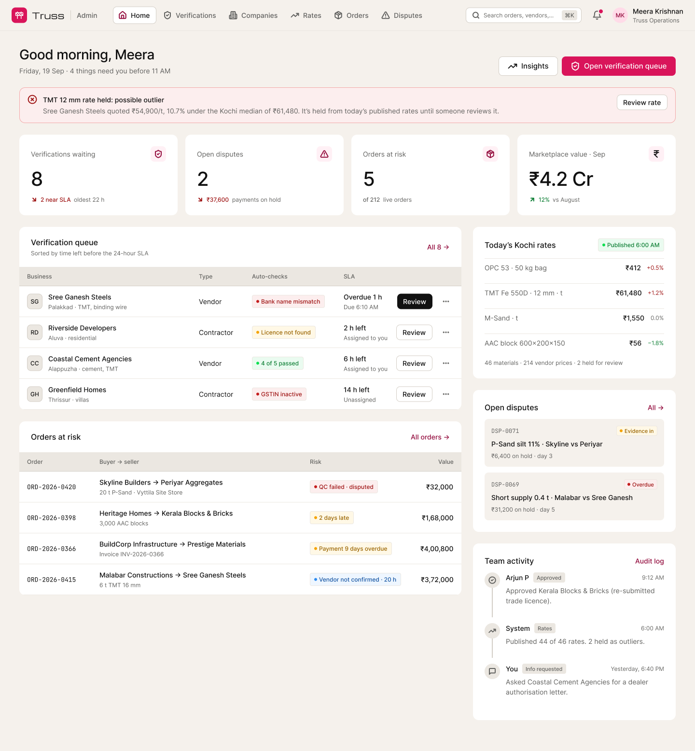This screenshot has width=695, height=751.
Task: Open the Companies nav item
Action: (x=253, y=15)
